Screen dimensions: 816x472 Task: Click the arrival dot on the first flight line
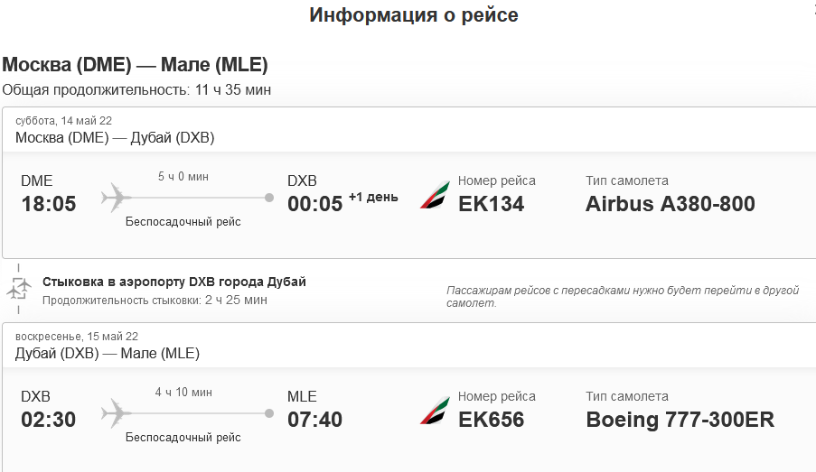pyautogui.click(x=268, y=197)
